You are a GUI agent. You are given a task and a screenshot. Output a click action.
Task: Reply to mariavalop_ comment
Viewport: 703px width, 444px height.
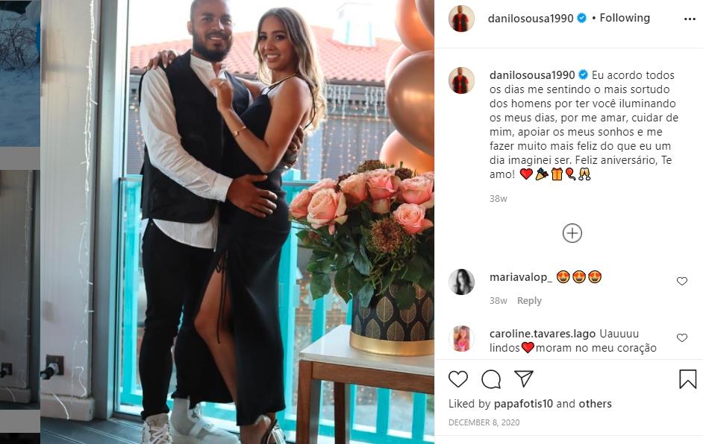coord(529,301)
